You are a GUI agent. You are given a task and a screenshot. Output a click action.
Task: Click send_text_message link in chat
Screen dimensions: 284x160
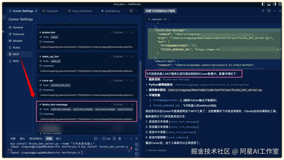coord(184,121)
